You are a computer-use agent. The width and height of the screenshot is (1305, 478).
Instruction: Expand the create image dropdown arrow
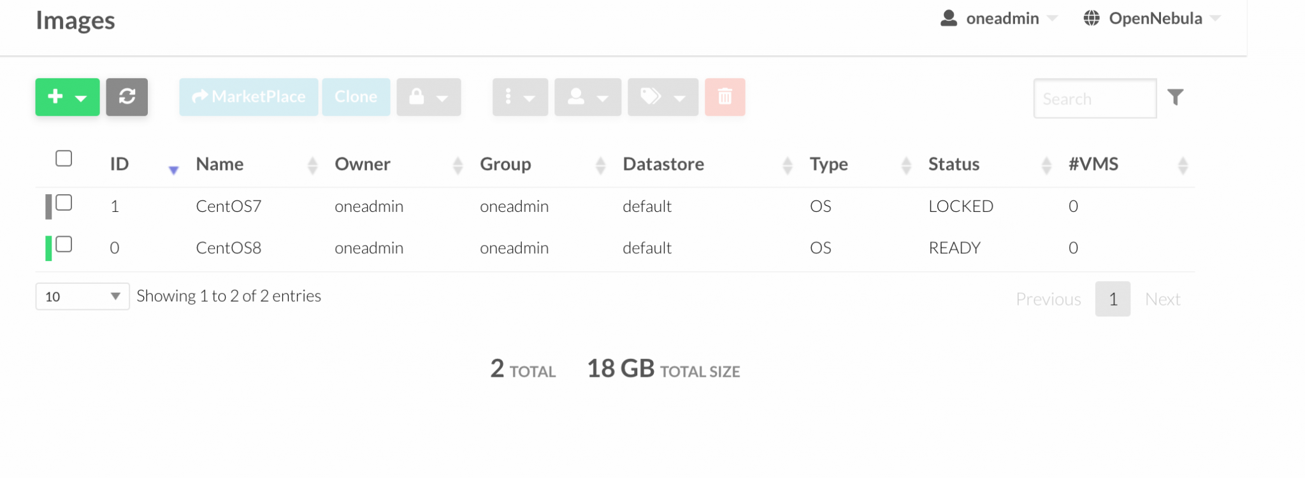point(81,97)
